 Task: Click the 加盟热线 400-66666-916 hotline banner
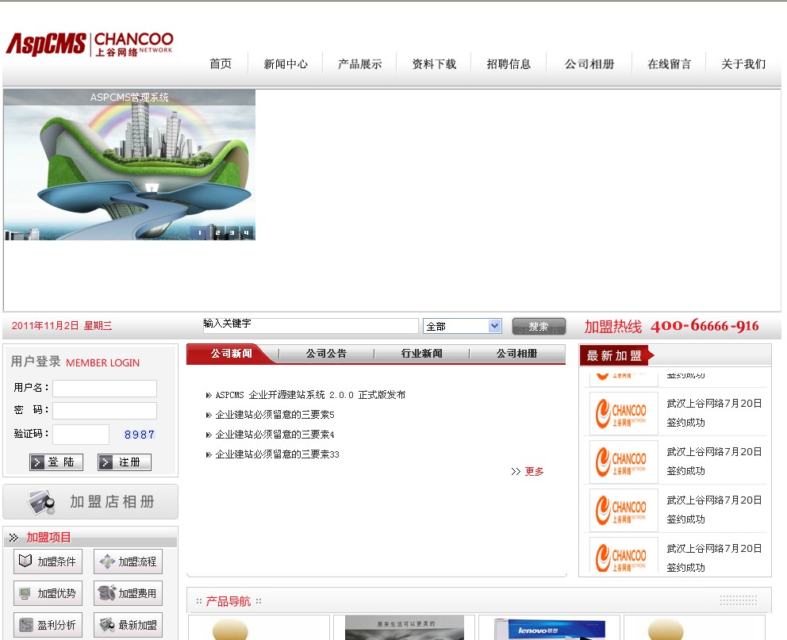(671, 326)
